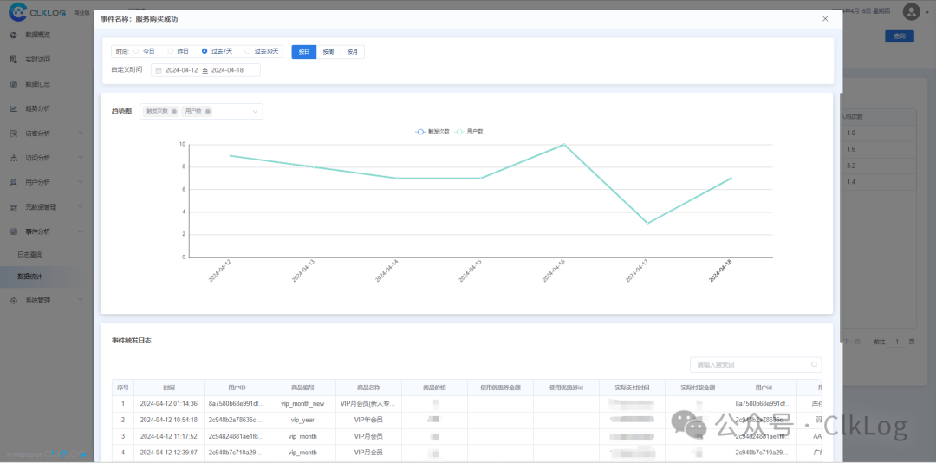Open the custom date range calendar icon

159,70
